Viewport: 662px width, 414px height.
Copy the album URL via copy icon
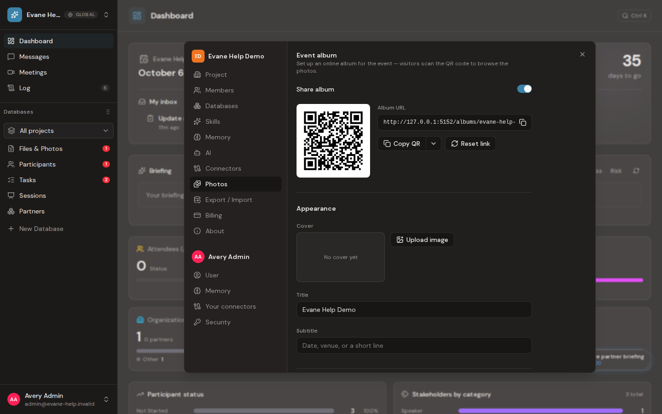click(523, 122)
